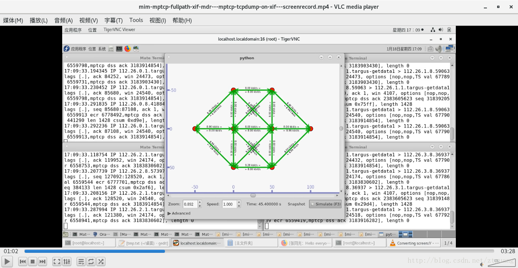Click the VLC playback seek bar
Image resolution: width=518 pixels, height=268 pixels.
259,251
